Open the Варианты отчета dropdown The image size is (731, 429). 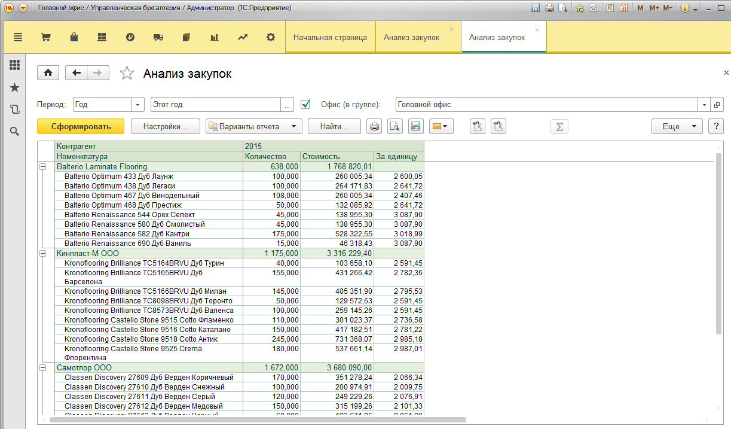[x=253, y=126]
